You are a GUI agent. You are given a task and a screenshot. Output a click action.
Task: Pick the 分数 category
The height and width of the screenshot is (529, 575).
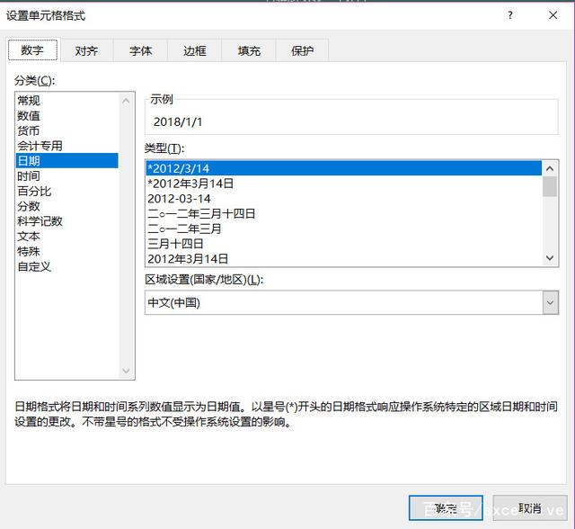(x=66, y=206)
